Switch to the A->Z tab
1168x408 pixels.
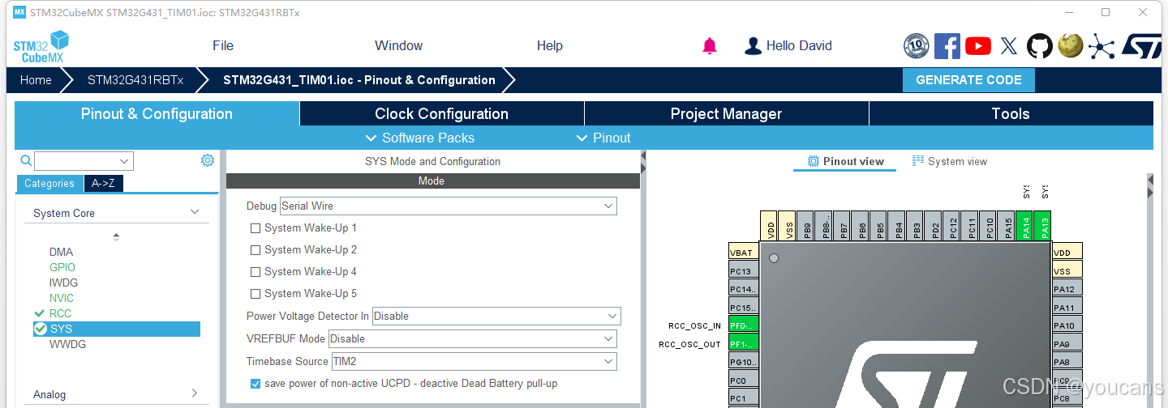103,184
